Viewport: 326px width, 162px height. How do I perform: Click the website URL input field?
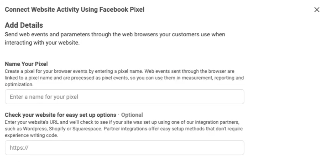124,148
